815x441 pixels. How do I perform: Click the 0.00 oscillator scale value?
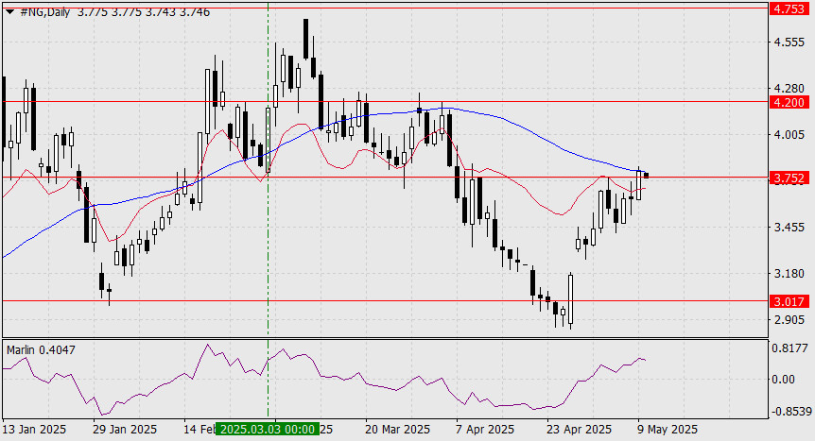coord(783,380)
